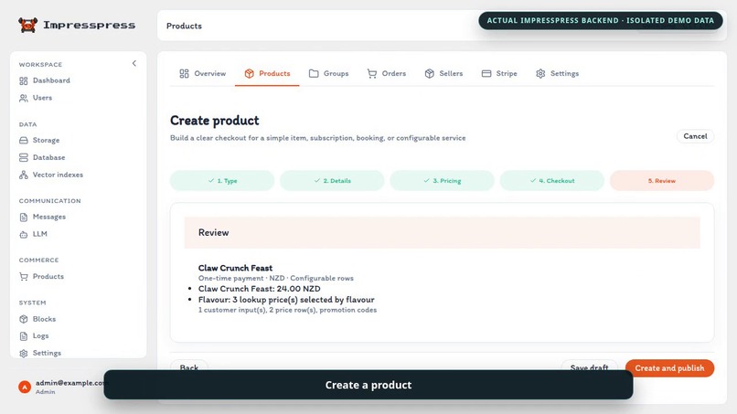Screen dimensions: 737x414
Task: Click 'Claw Crunch Feast: 24.00 NZD' line
Action: (x=259, y=289)
